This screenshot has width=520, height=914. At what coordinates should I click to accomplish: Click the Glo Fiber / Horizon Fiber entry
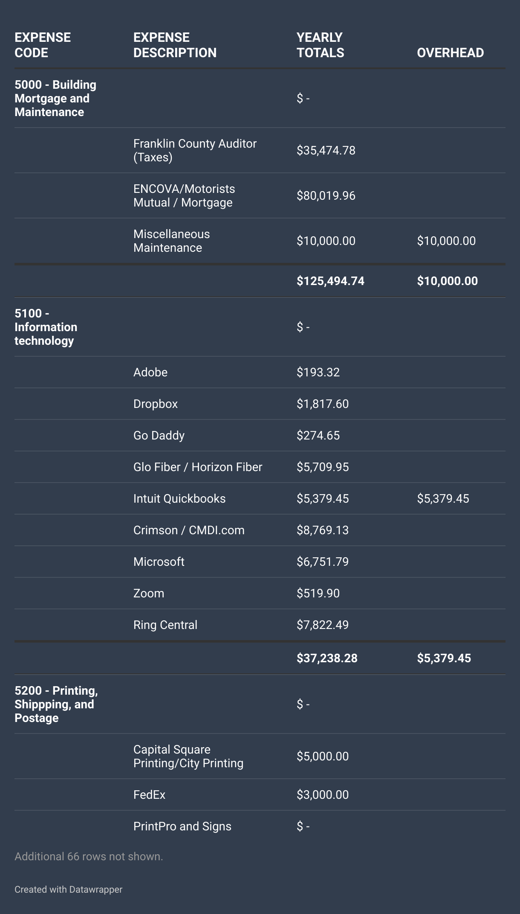[198, 467]
